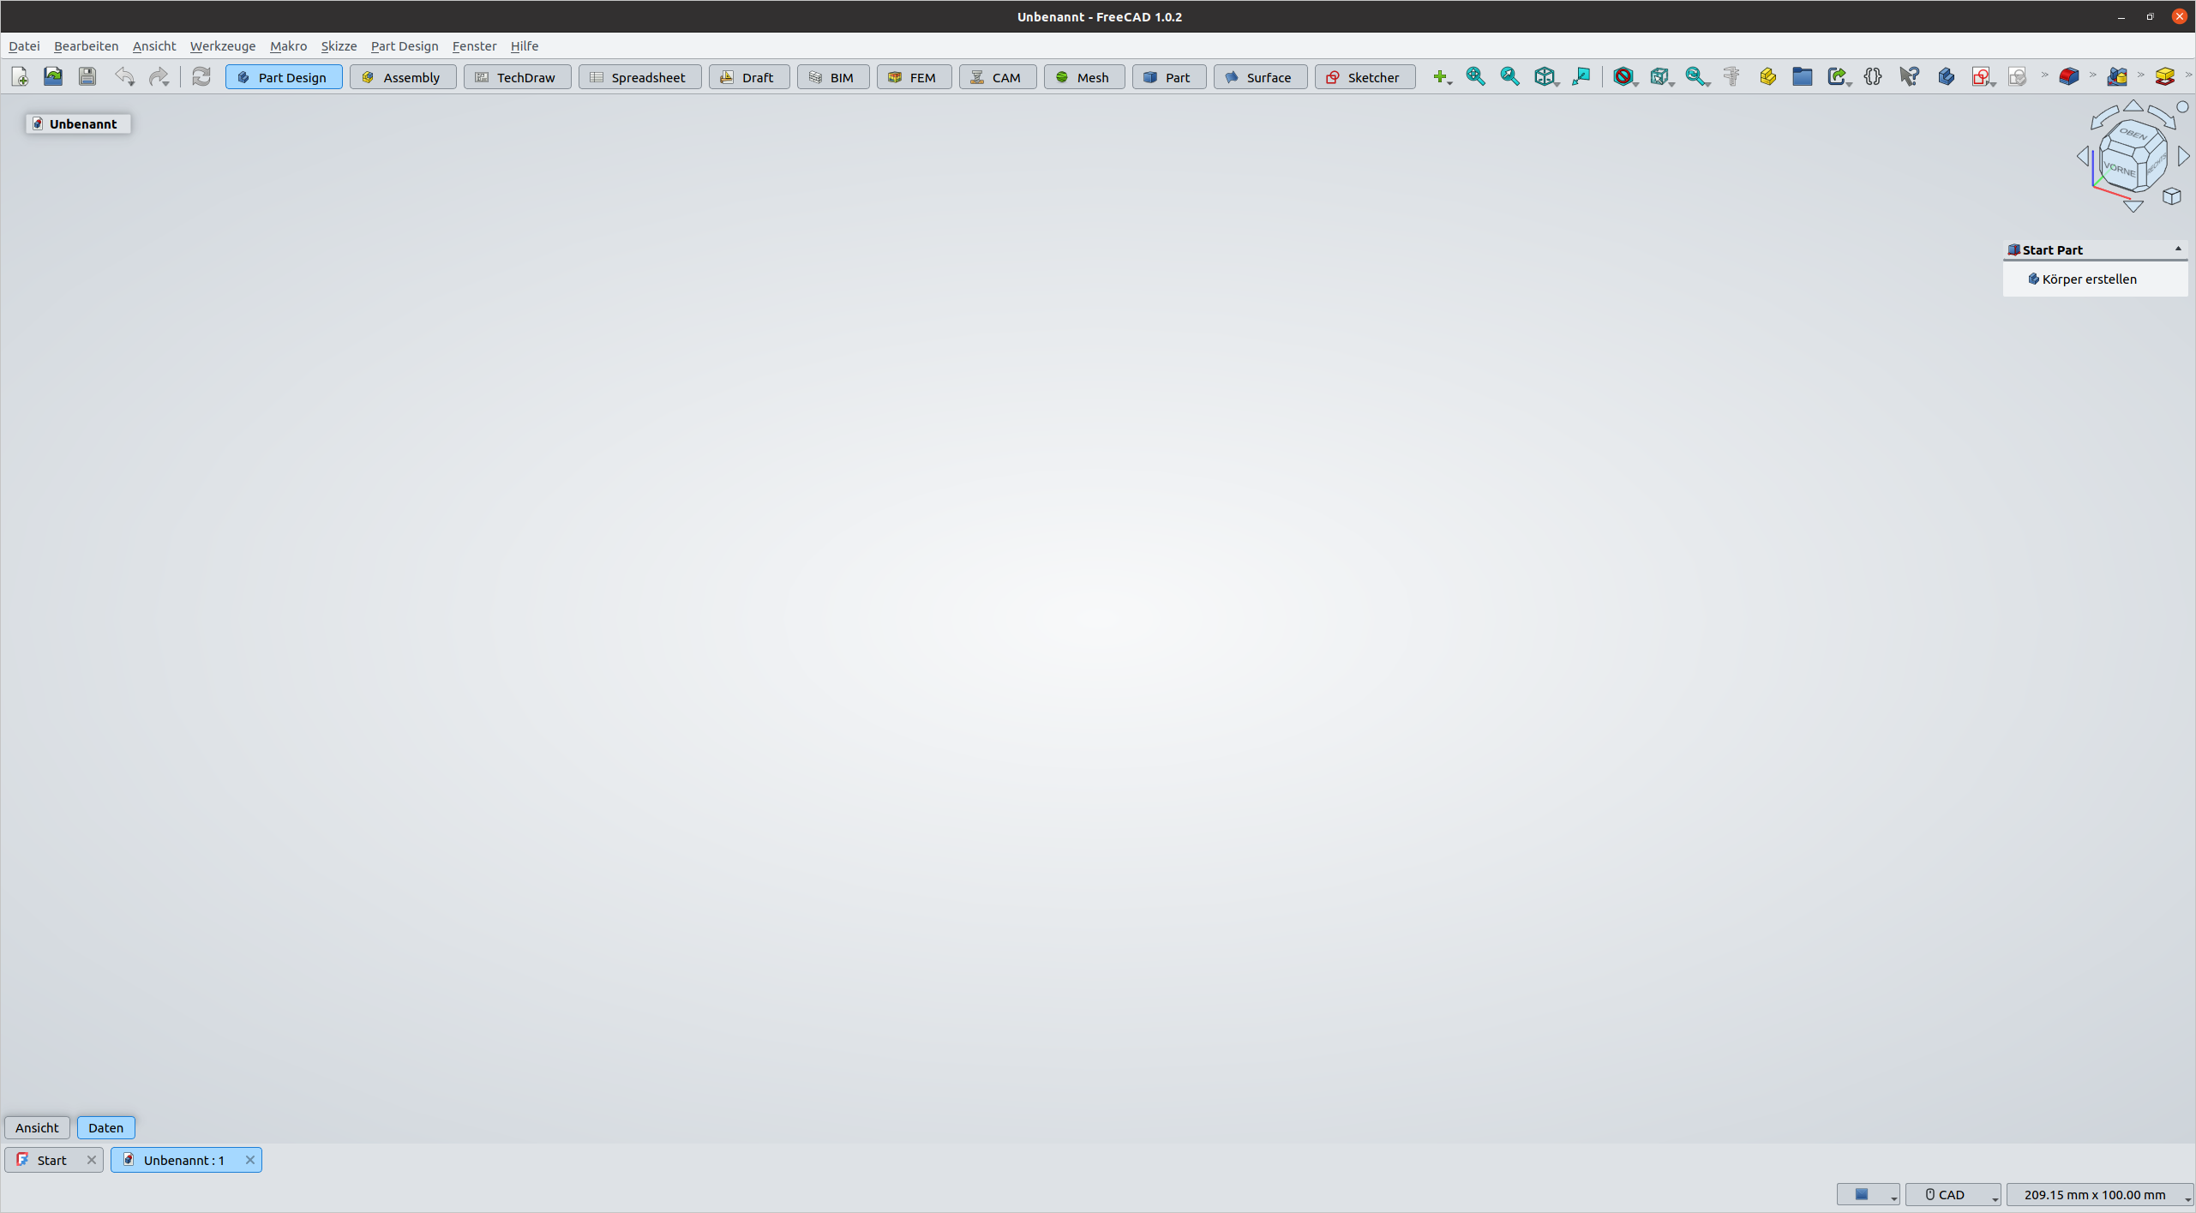Toggle perspective view via navigation cube corner icon

[x=2170, y=196]
